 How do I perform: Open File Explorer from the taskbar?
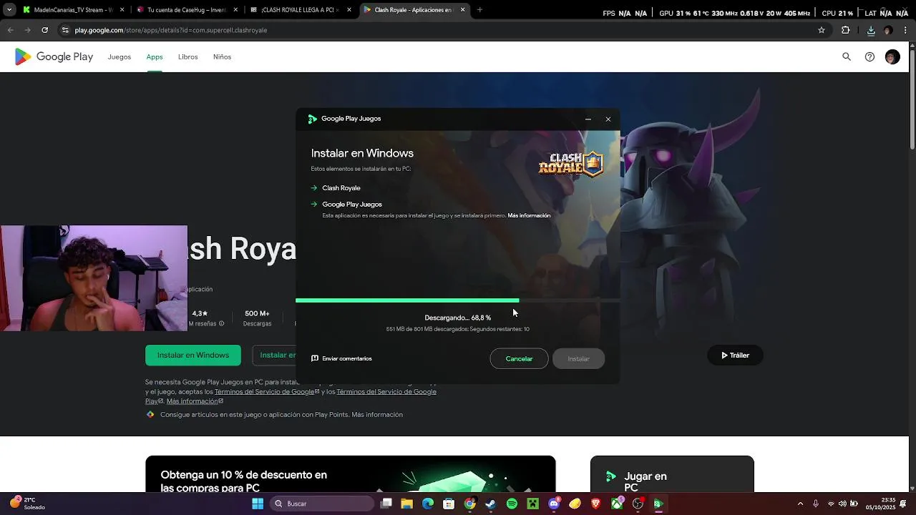[x=406, y=504]
